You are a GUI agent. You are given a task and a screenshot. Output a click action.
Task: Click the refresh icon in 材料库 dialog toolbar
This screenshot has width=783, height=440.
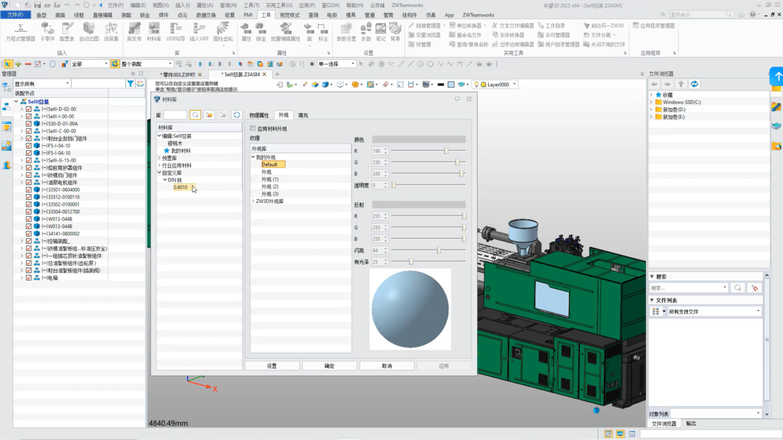pyautogui.click(x=237, y=115)
